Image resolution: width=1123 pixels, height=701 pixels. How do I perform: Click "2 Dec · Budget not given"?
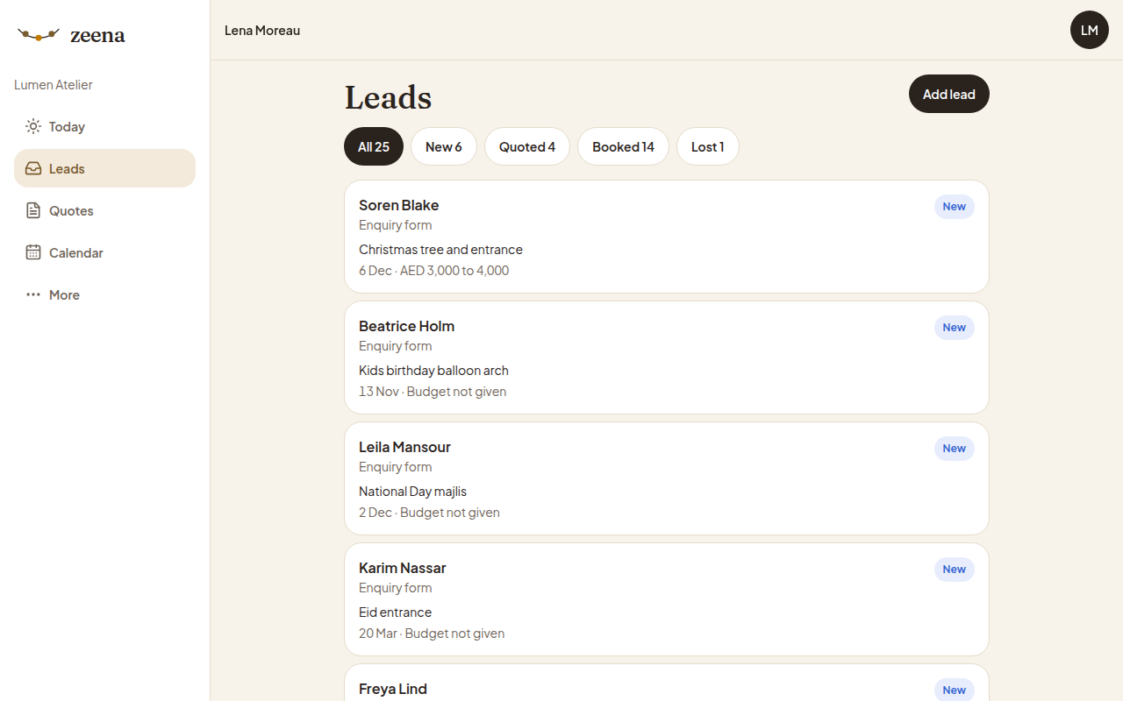click(429, 513)
